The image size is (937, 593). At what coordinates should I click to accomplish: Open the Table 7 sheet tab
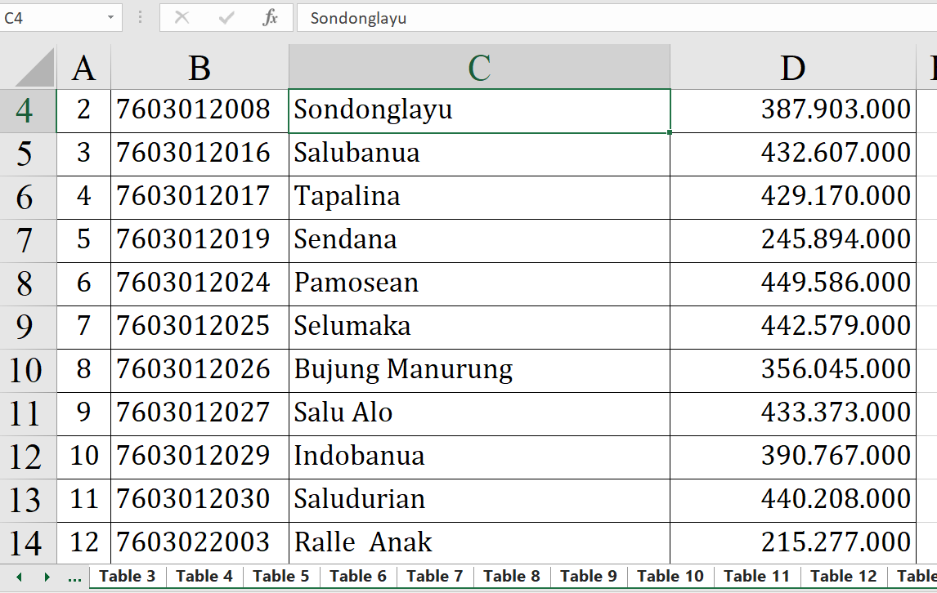[x=434, y=577]
